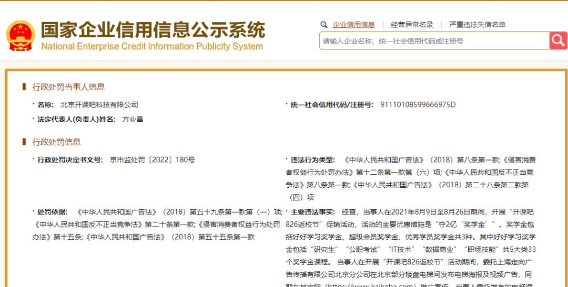Click the small blue magnifier icon
This screenshot has height=287, width=568.
[324, 25]
